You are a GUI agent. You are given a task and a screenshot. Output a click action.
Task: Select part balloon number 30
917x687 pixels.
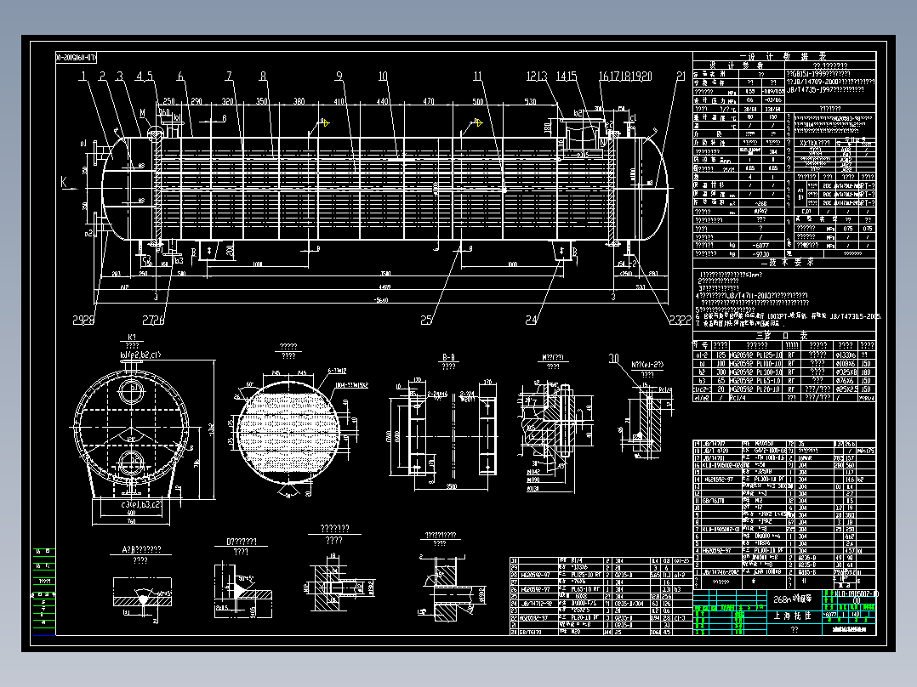(613, 358)
